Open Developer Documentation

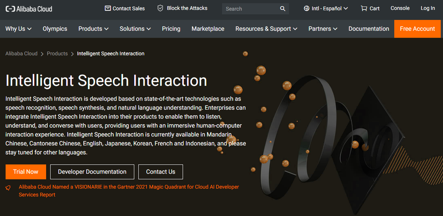(x=92, y=172)
